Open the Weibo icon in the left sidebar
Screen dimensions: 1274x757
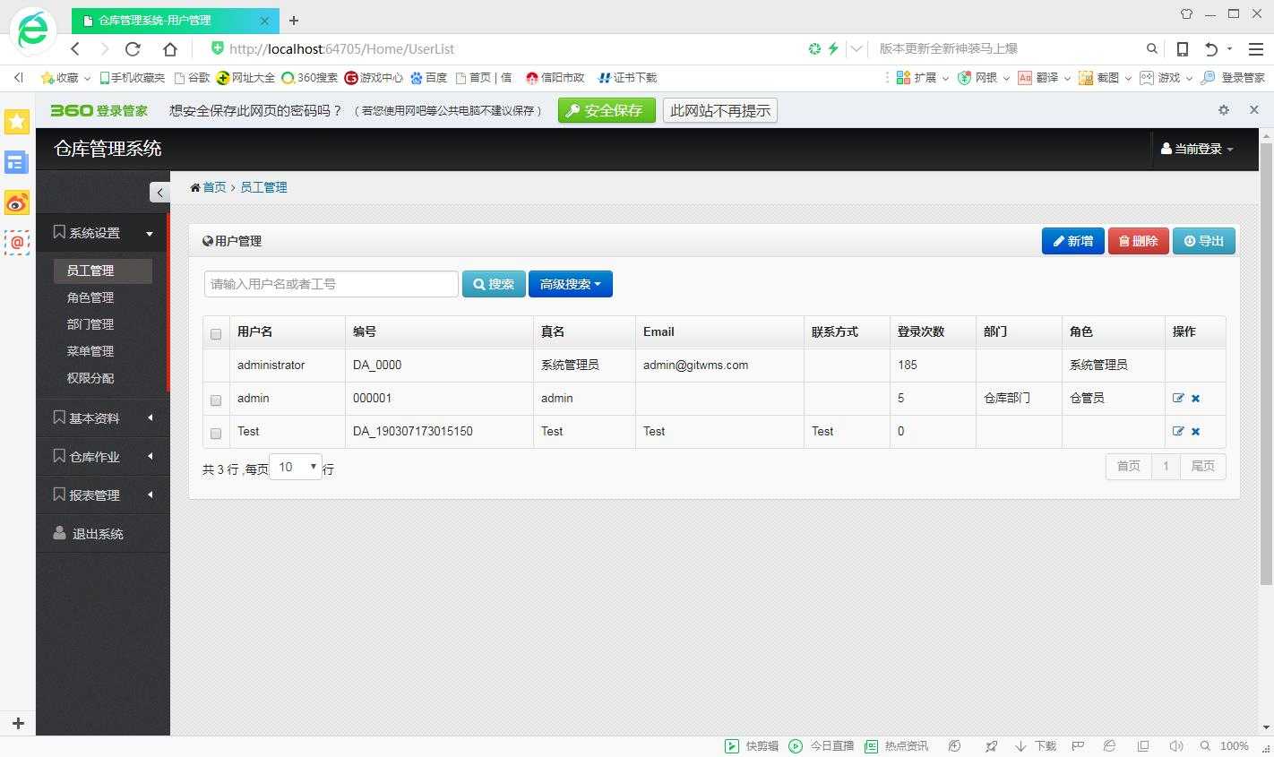coord(17,202)
